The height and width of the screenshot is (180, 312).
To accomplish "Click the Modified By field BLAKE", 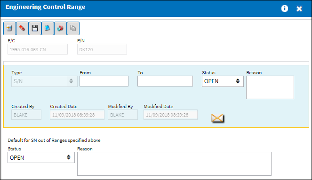I will pos(123,115).
